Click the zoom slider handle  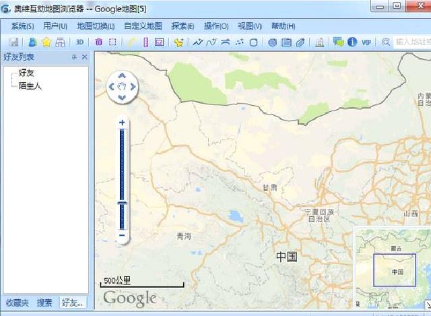point(122,203)
